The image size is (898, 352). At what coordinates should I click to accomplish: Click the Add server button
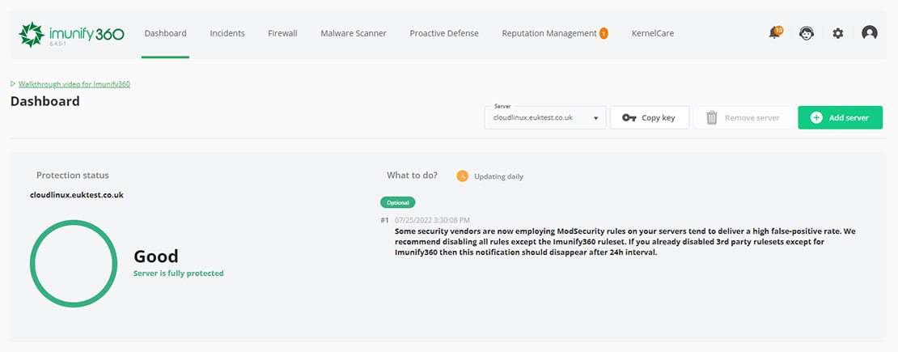click(x=841, y=117)
